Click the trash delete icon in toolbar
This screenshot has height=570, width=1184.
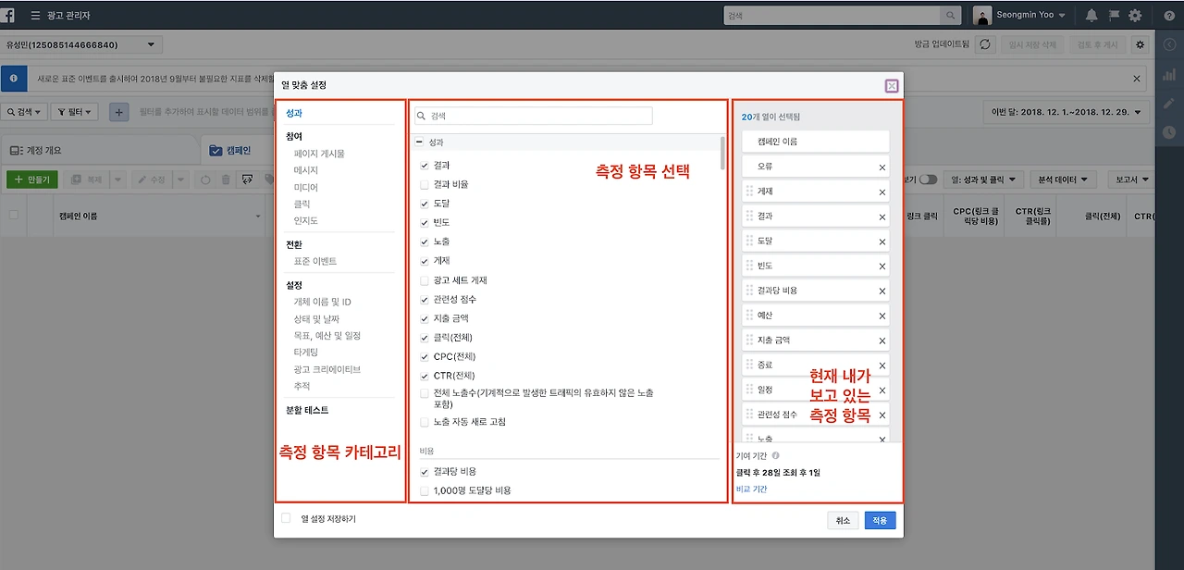click(x=226, y=180)
